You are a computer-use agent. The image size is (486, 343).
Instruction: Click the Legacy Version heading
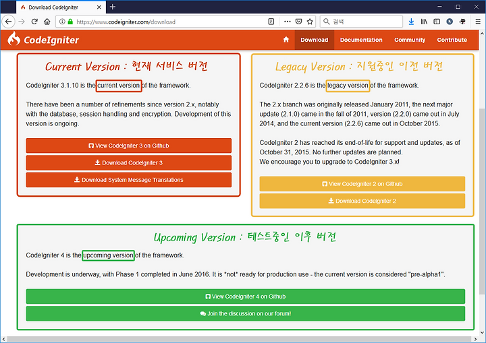coord(359,66)
